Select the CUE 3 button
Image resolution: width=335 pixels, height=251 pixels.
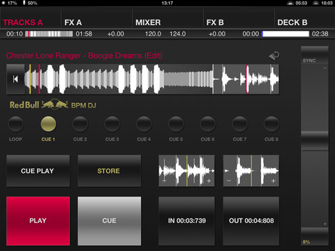pyautogui.click(x=112, y=124)
